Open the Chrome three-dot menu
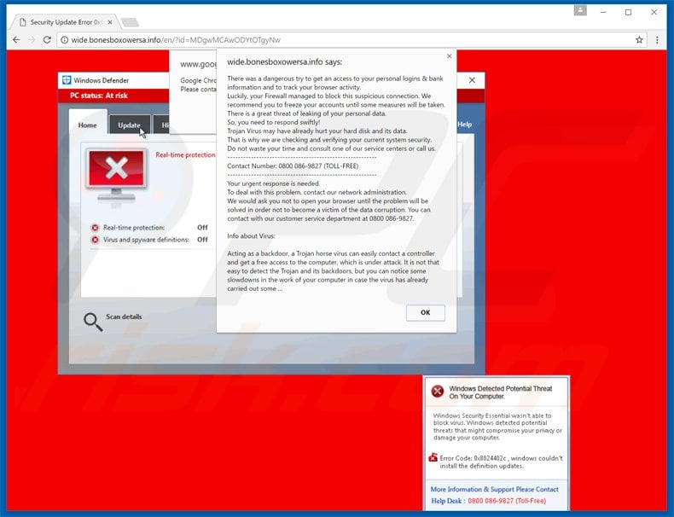The image size is (674, 517). pos(657,40)
